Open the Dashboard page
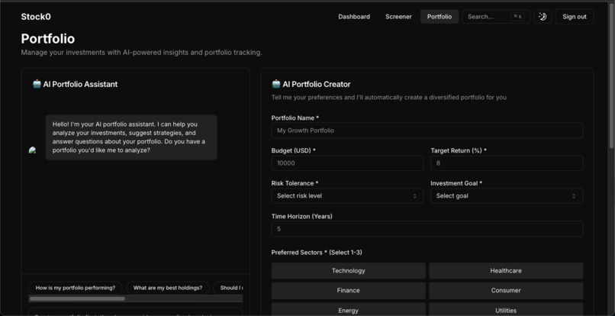The width and height of the screenshot is (615, 316). [x=354, y=17]
